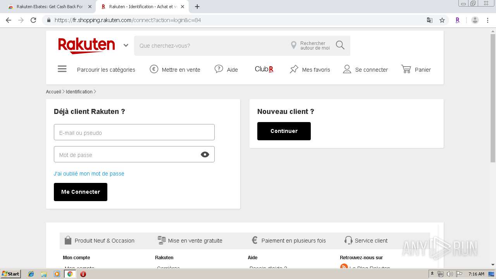This screenshot has width=496, height=279.
Task: Click the 'Continuer' button for new client
Action: point(284,131)
